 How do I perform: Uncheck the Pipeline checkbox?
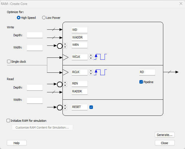tap(141, 82)
